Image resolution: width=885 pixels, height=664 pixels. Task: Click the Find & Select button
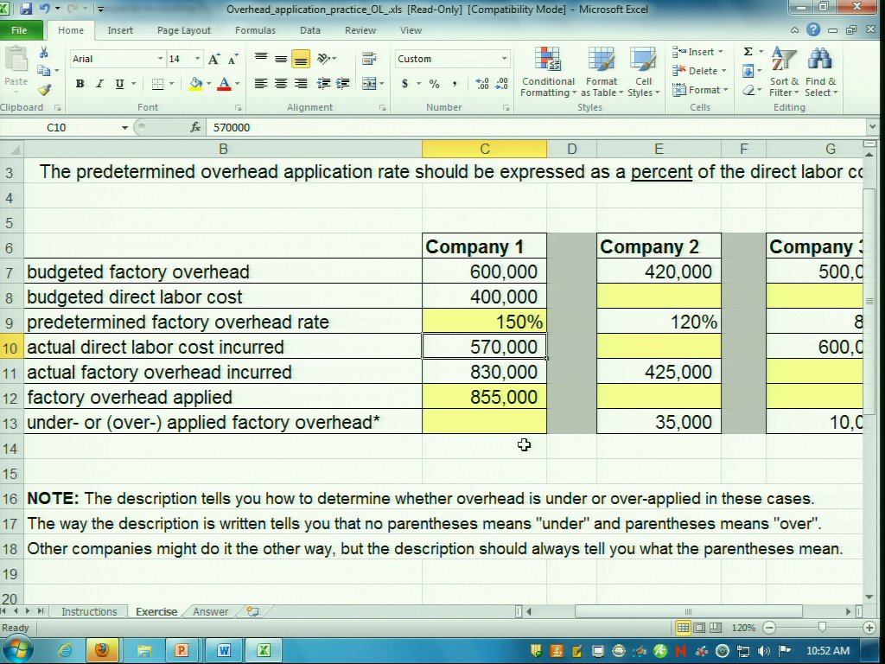pyautogui.click(x=820, y=73)
